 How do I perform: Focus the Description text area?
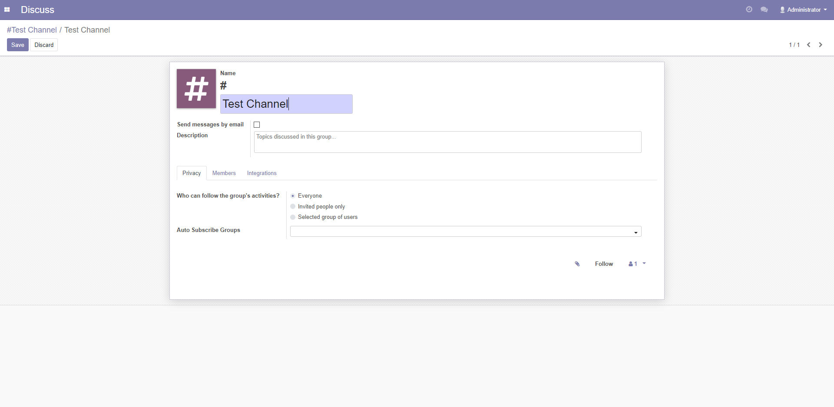click(447, 142)
